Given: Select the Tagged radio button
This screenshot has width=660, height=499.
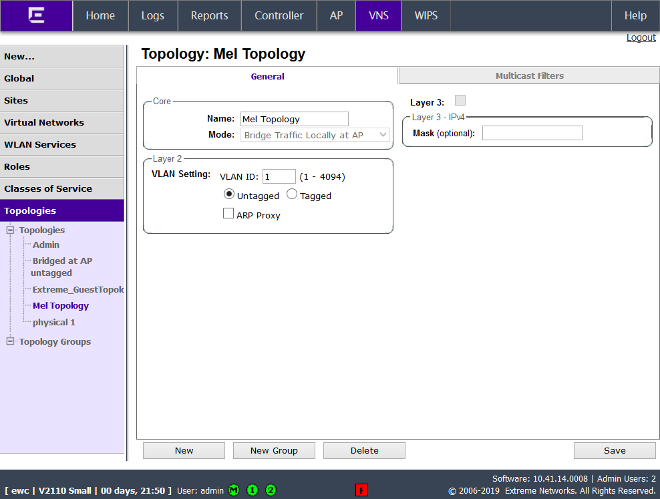Looking at the screenshot, I should [292, 194].
